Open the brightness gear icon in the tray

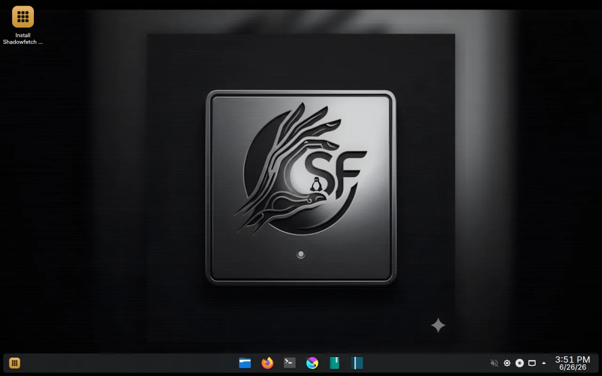[x=507, y=363]
